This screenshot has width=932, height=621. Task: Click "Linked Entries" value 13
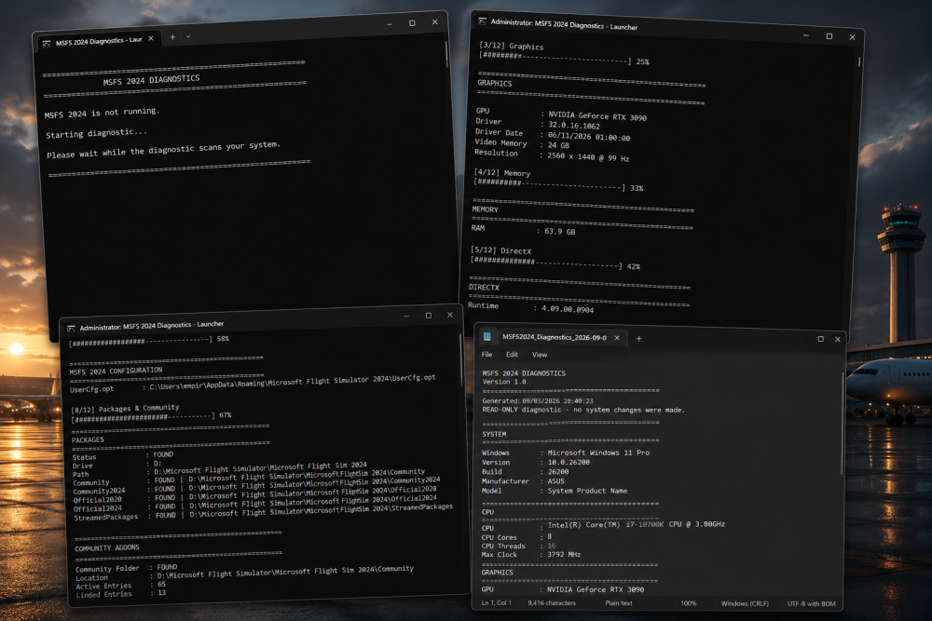point(161,592)
